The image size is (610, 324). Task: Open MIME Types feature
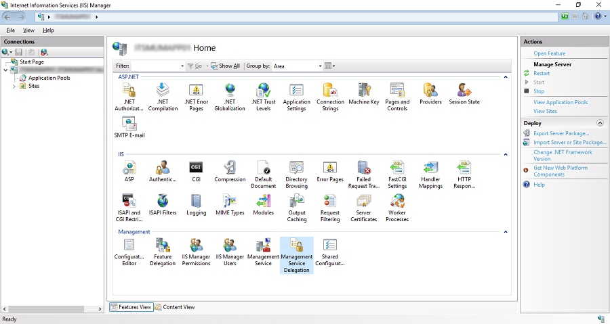tap(230, 204)
